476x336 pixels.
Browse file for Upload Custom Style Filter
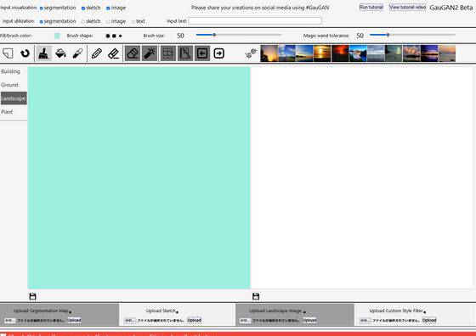tap(365, 320)
